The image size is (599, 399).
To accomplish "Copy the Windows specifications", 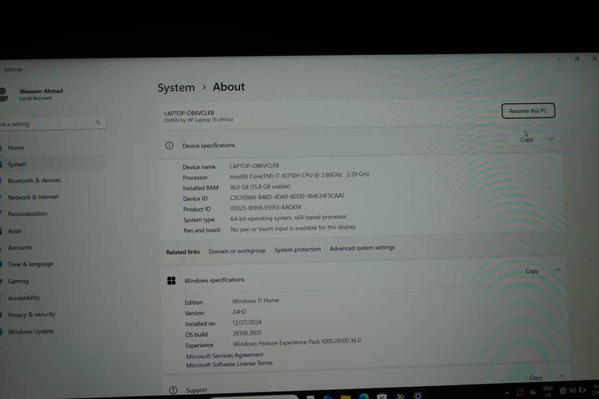I will pos(532,271).
